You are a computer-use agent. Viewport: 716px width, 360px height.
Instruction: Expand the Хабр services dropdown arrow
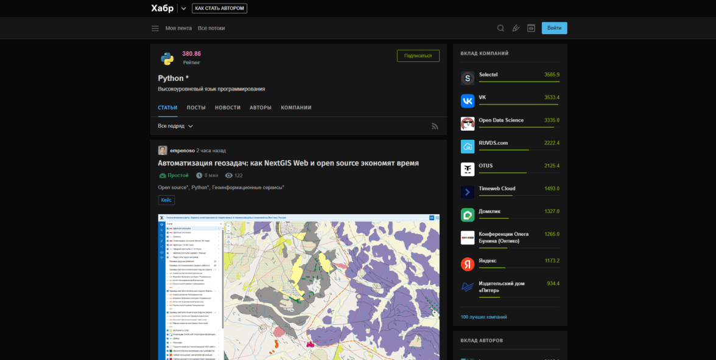(x=184, y=9)
